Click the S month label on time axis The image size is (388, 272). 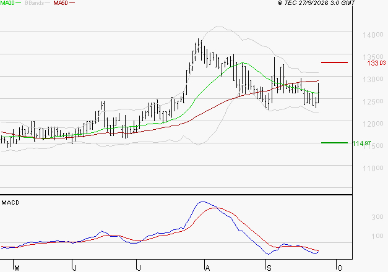click(269, 268)
